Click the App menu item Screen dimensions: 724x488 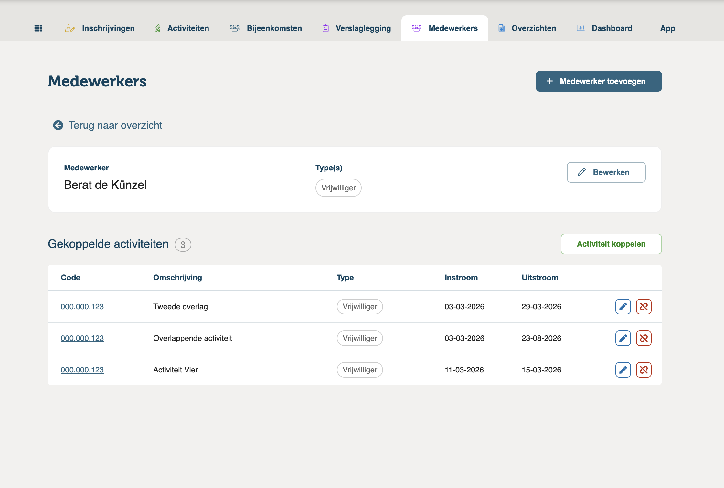[667, 28]
